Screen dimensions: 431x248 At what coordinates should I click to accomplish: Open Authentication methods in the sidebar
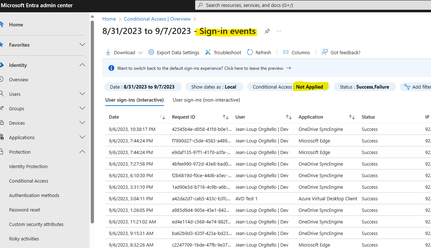(x=34, y=195)
